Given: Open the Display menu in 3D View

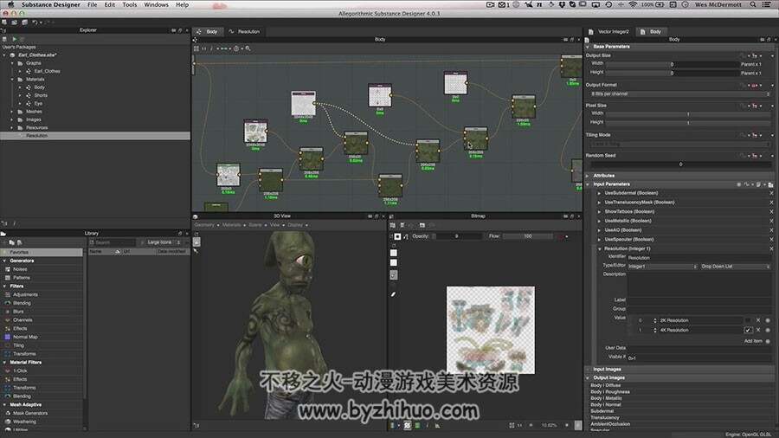Looking at the screenshot, I should 295,225.
